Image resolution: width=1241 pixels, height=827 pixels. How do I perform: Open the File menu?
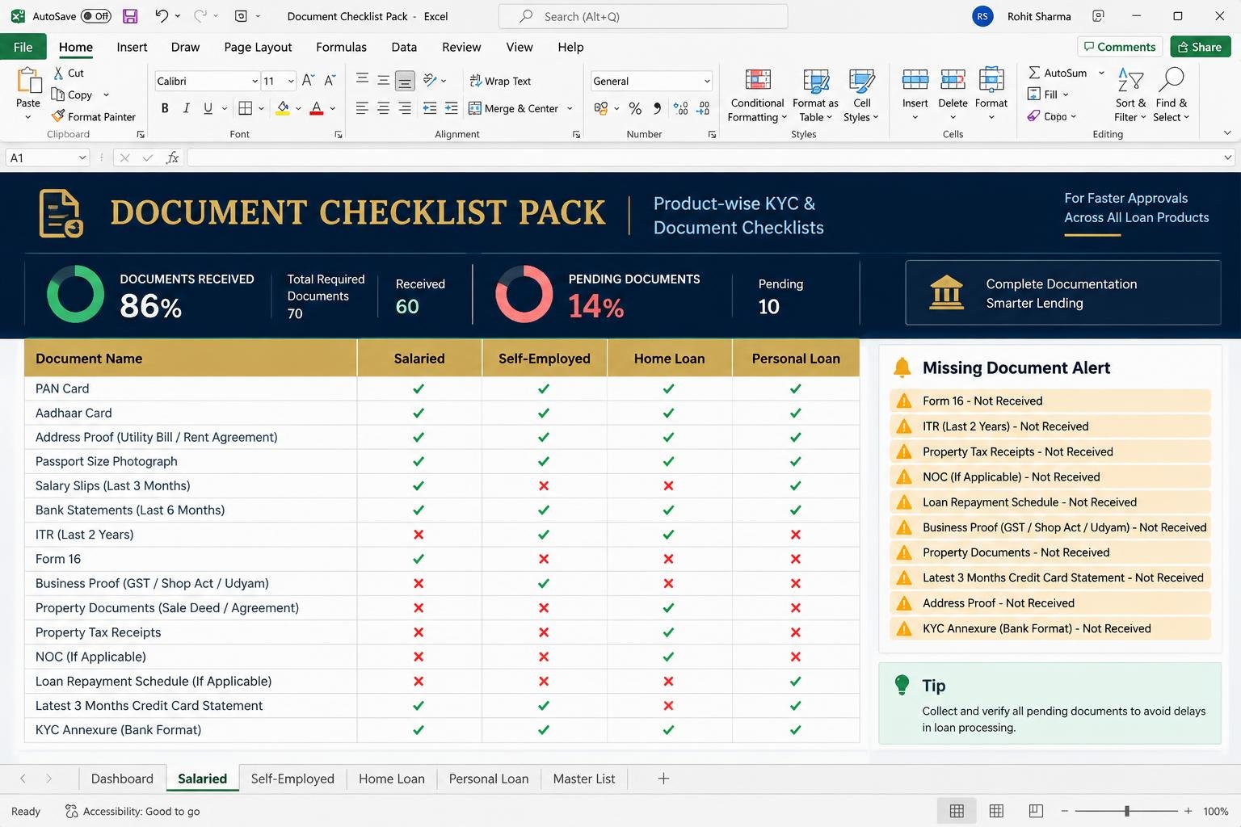point(23,47)
